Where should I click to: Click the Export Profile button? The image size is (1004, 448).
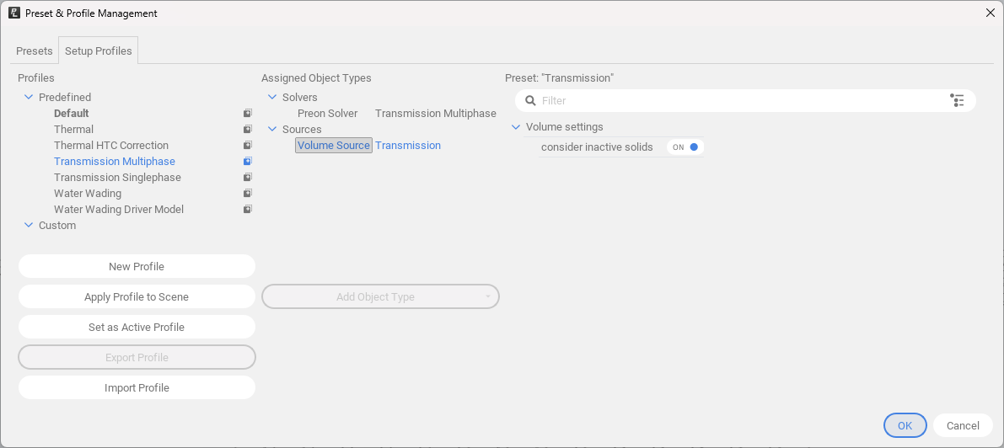137,357
